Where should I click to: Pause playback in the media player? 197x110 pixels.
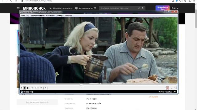coord(25,88)
